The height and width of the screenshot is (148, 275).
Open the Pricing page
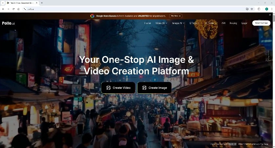(x=233, y=23)
